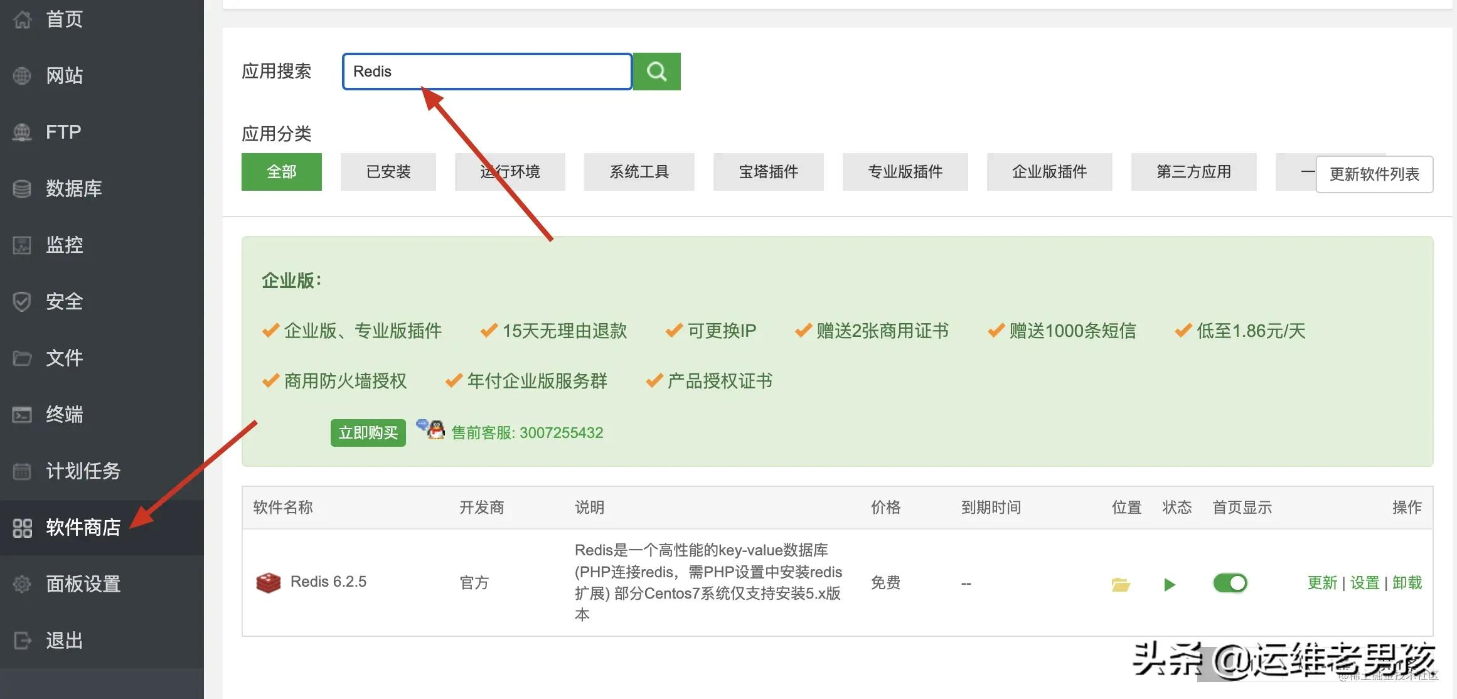Screen dimensions: 1457x699
Task: Click the Redis logo in software list
Action: (268, 582)
